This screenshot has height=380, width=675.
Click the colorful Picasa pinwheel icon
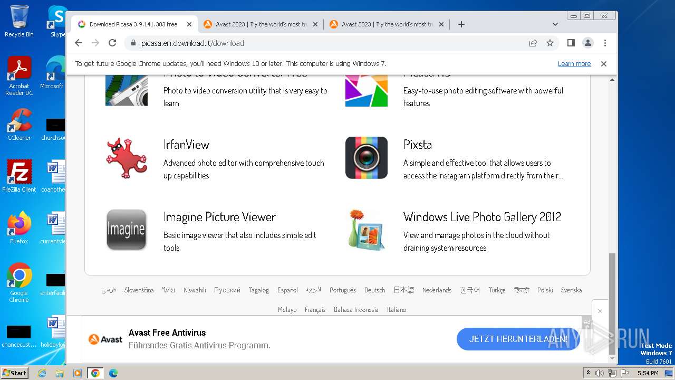pyautogui.click(x=367, y=90)
